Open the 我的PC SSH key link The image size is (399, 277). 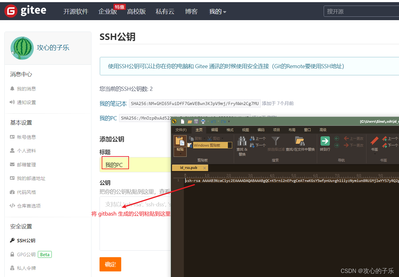point(108,118)
